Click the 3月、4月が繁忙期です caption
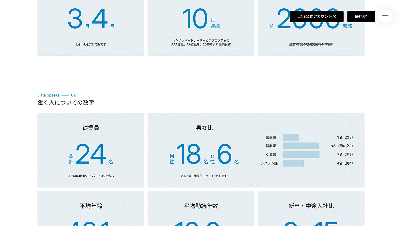402x226 pixels. [91, 44]
